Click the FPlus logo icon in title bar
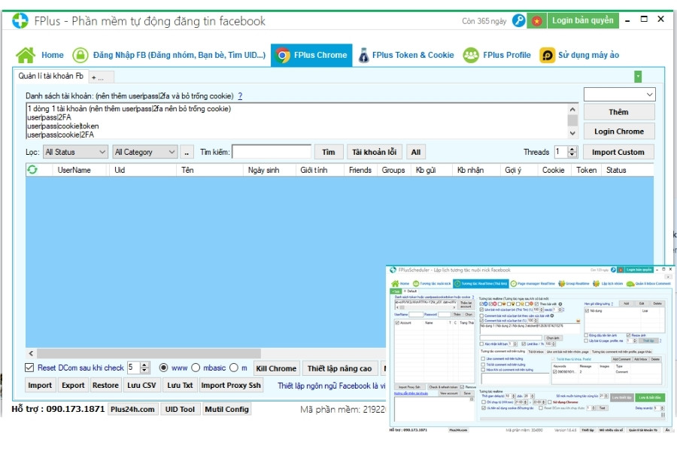 pyautogui.click(x=20, y=20)
